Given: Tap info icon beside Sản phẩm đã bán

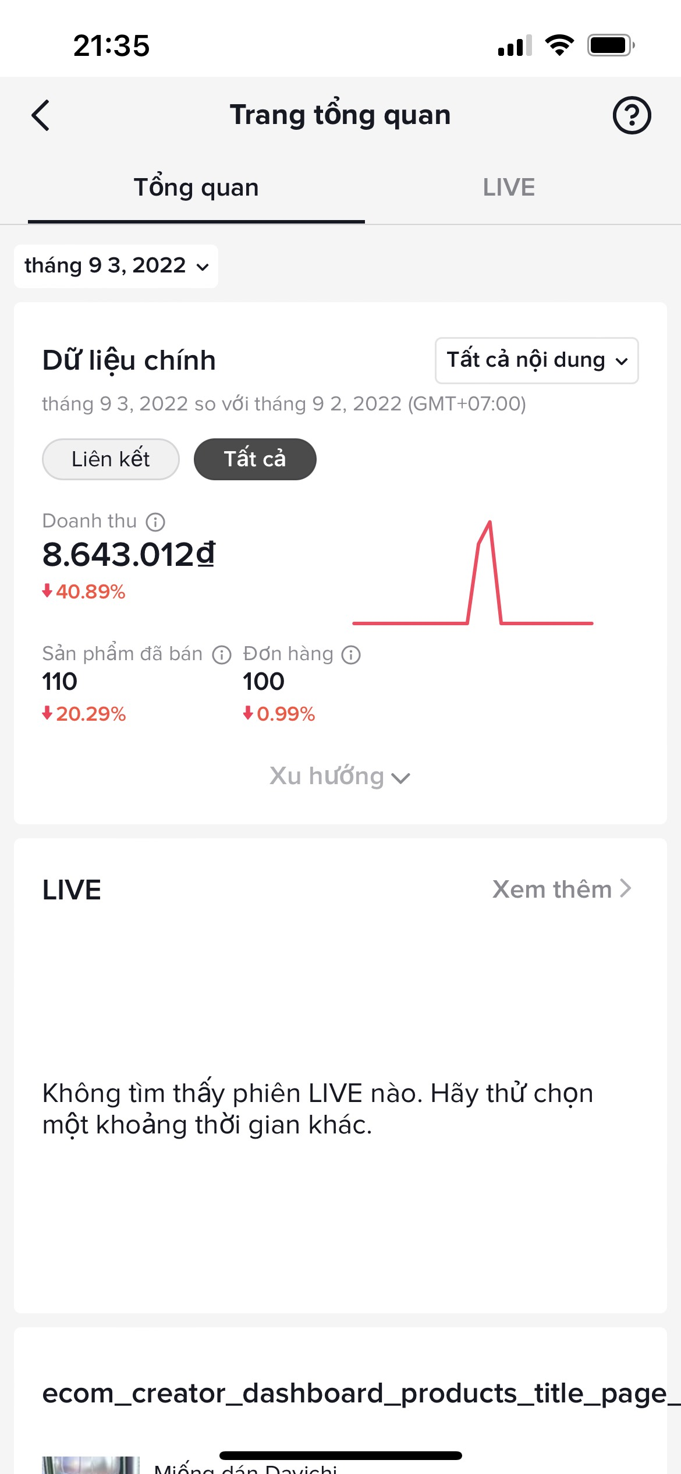Looking at the screenshot, I should coord(222,654).
